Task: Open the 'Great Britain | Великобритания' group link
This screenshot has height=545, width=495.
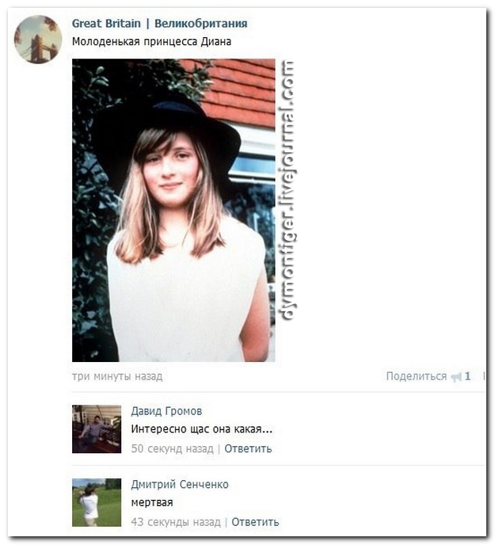Action: point(159,24)
